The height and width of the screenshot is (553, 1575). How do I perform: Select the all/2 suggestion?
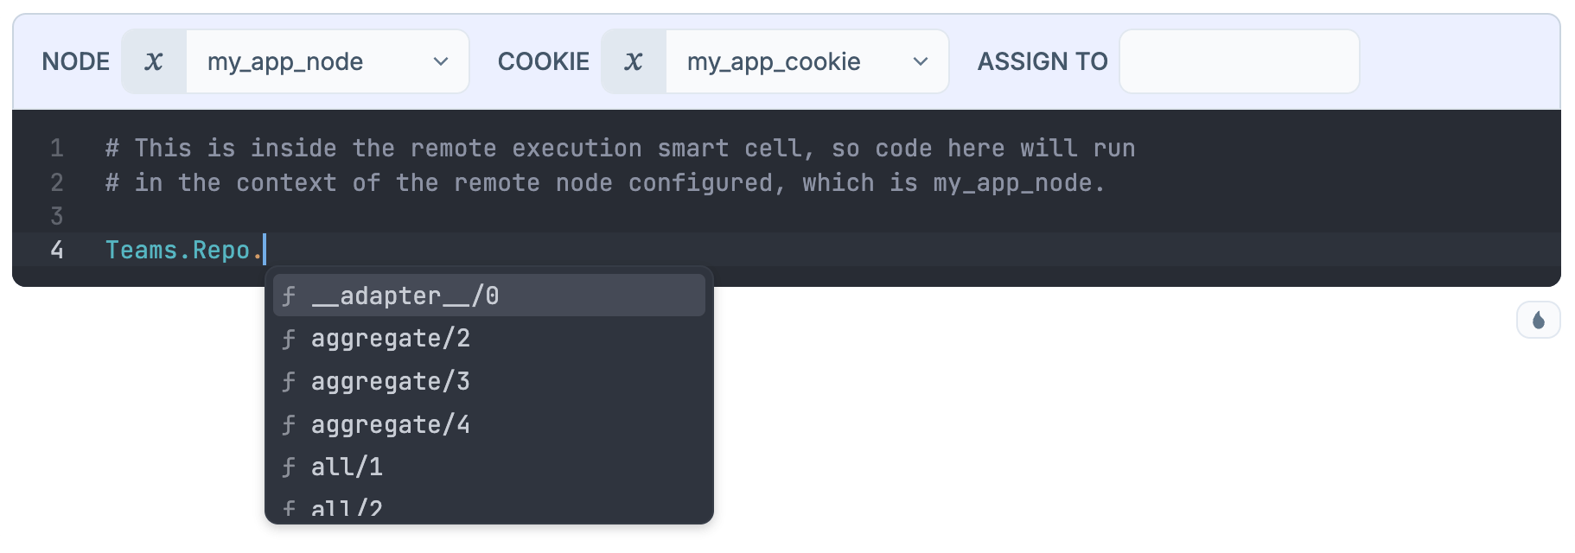click(347, 509)
